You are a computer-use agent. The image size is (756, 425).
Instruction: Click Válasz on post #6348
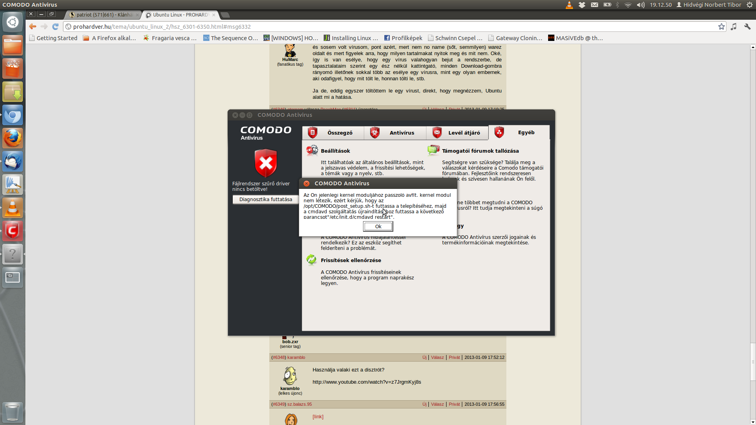point(437,357)
